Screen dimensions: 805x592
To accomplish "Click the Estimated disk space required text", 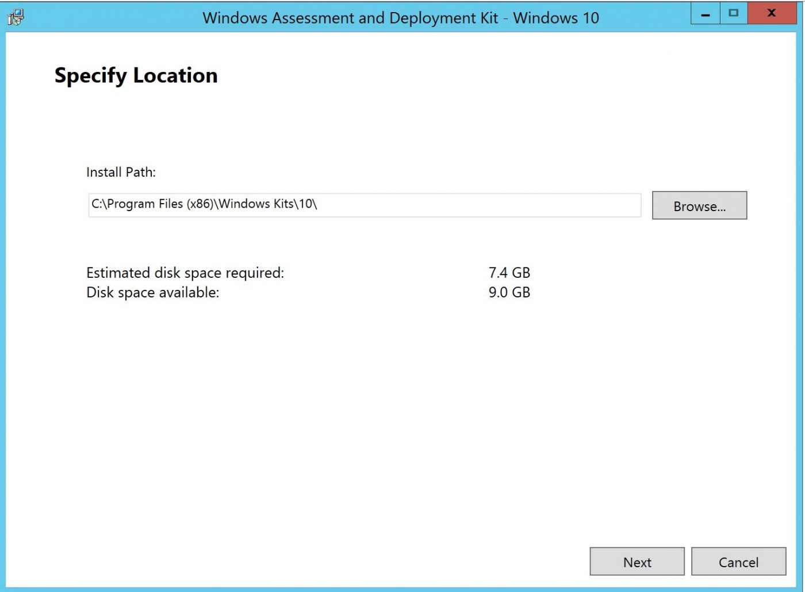I will pyautogui.click(x=185, y=273).
